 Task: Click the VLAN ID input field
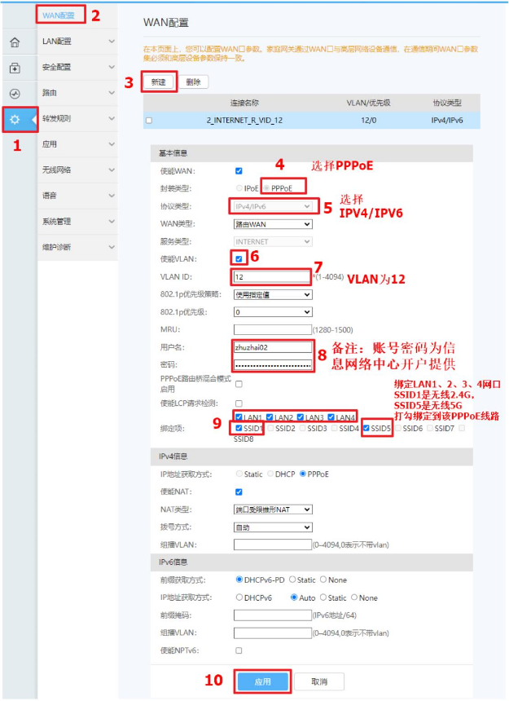tap(273, 277)
